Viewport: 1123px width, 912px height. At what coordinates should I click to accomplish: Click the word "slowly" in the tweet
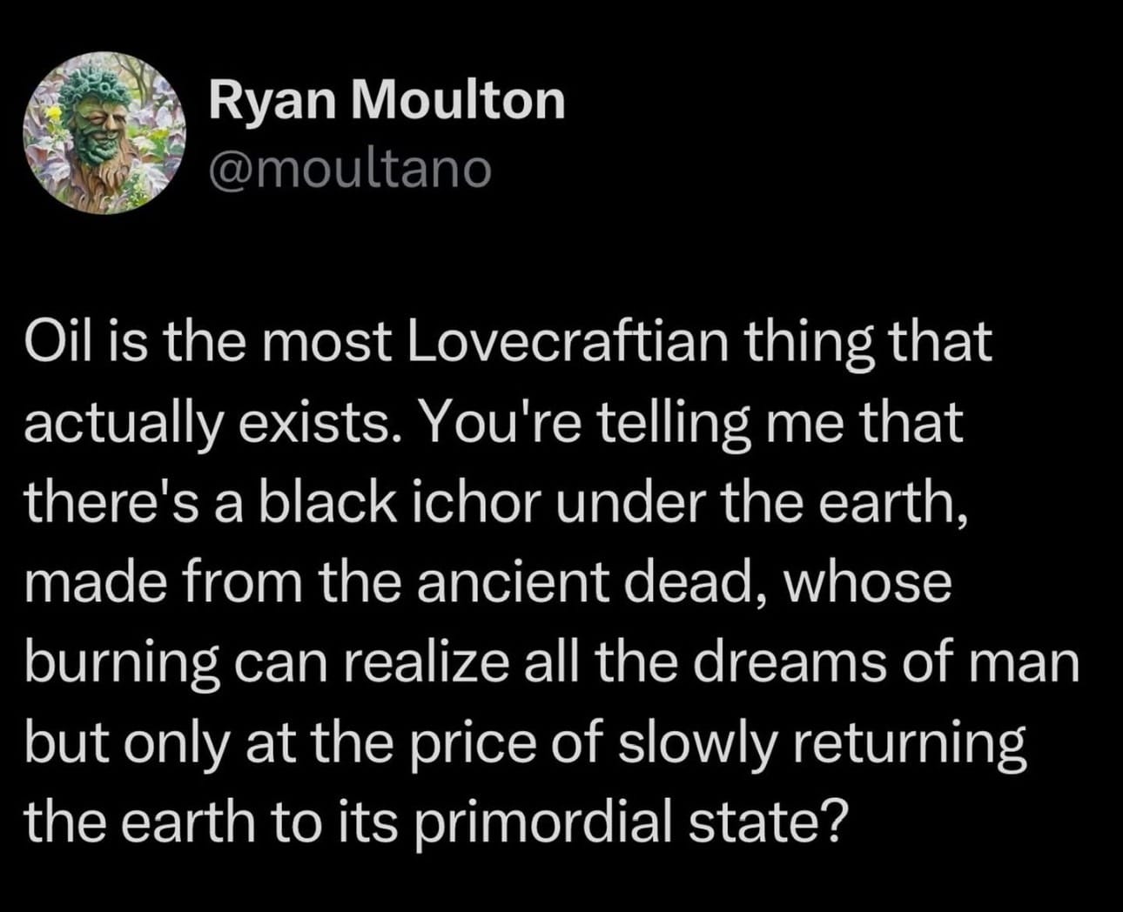696,745
